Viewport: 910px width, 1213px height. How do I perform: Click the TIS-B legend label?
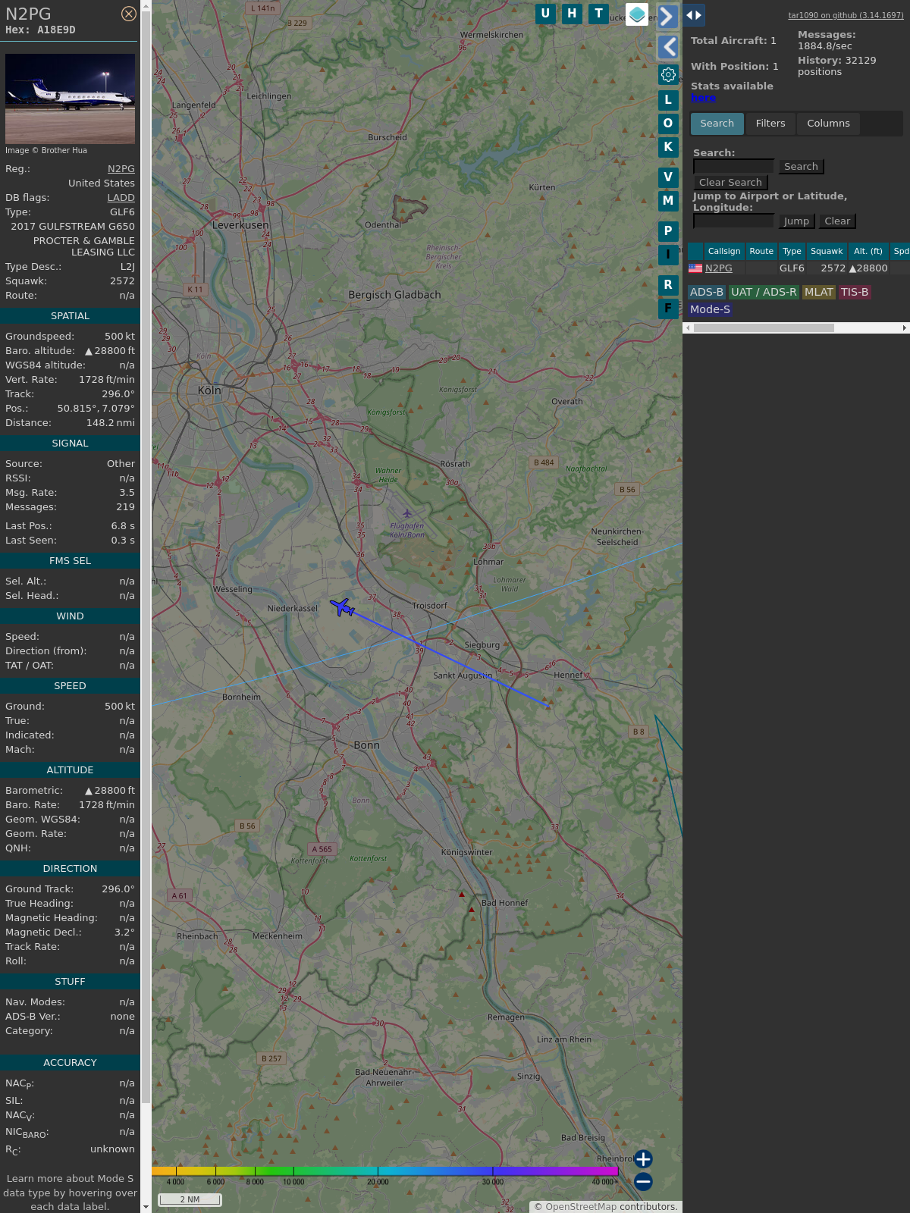pyautogui.click(x=855, y=292)
